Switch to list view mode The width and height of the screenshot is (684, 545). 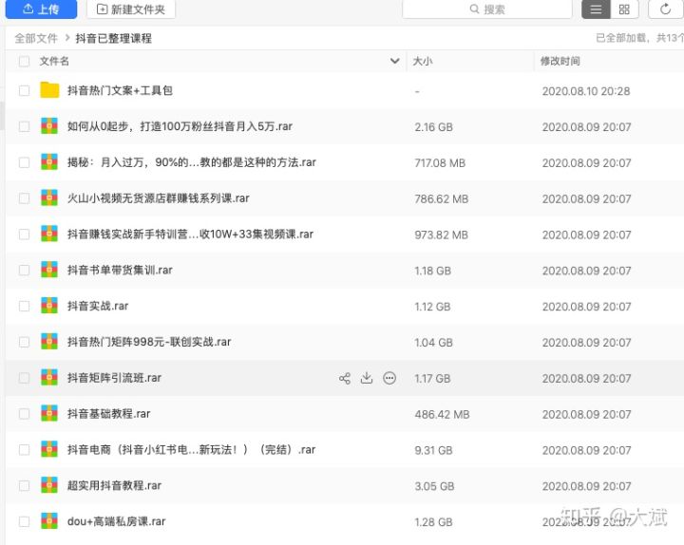(596, 9)
